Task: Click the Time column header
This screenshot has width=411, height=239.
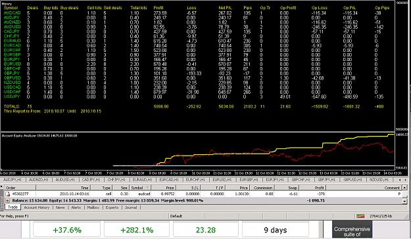Action: 63,188
